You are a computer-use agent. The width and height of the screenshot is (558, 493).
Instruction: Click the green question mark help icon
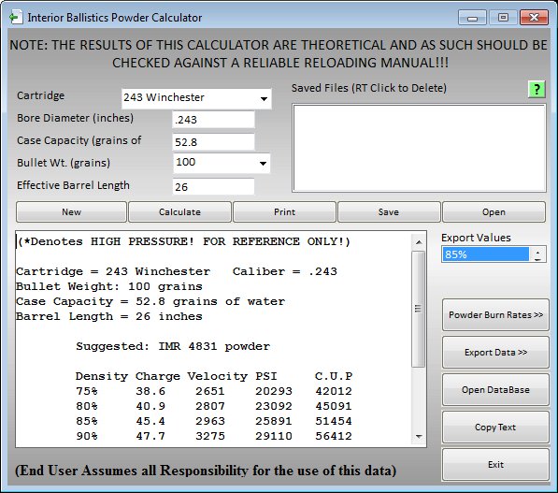[x=537, y=89]
